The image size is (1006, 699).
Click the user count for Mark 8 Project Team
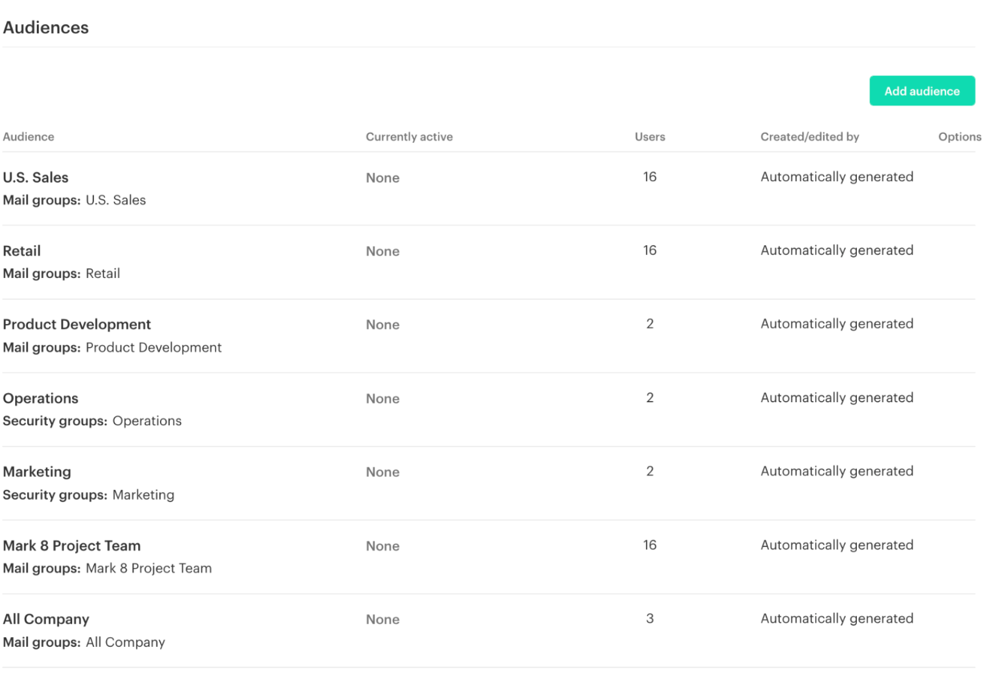(x=649, y=545)
